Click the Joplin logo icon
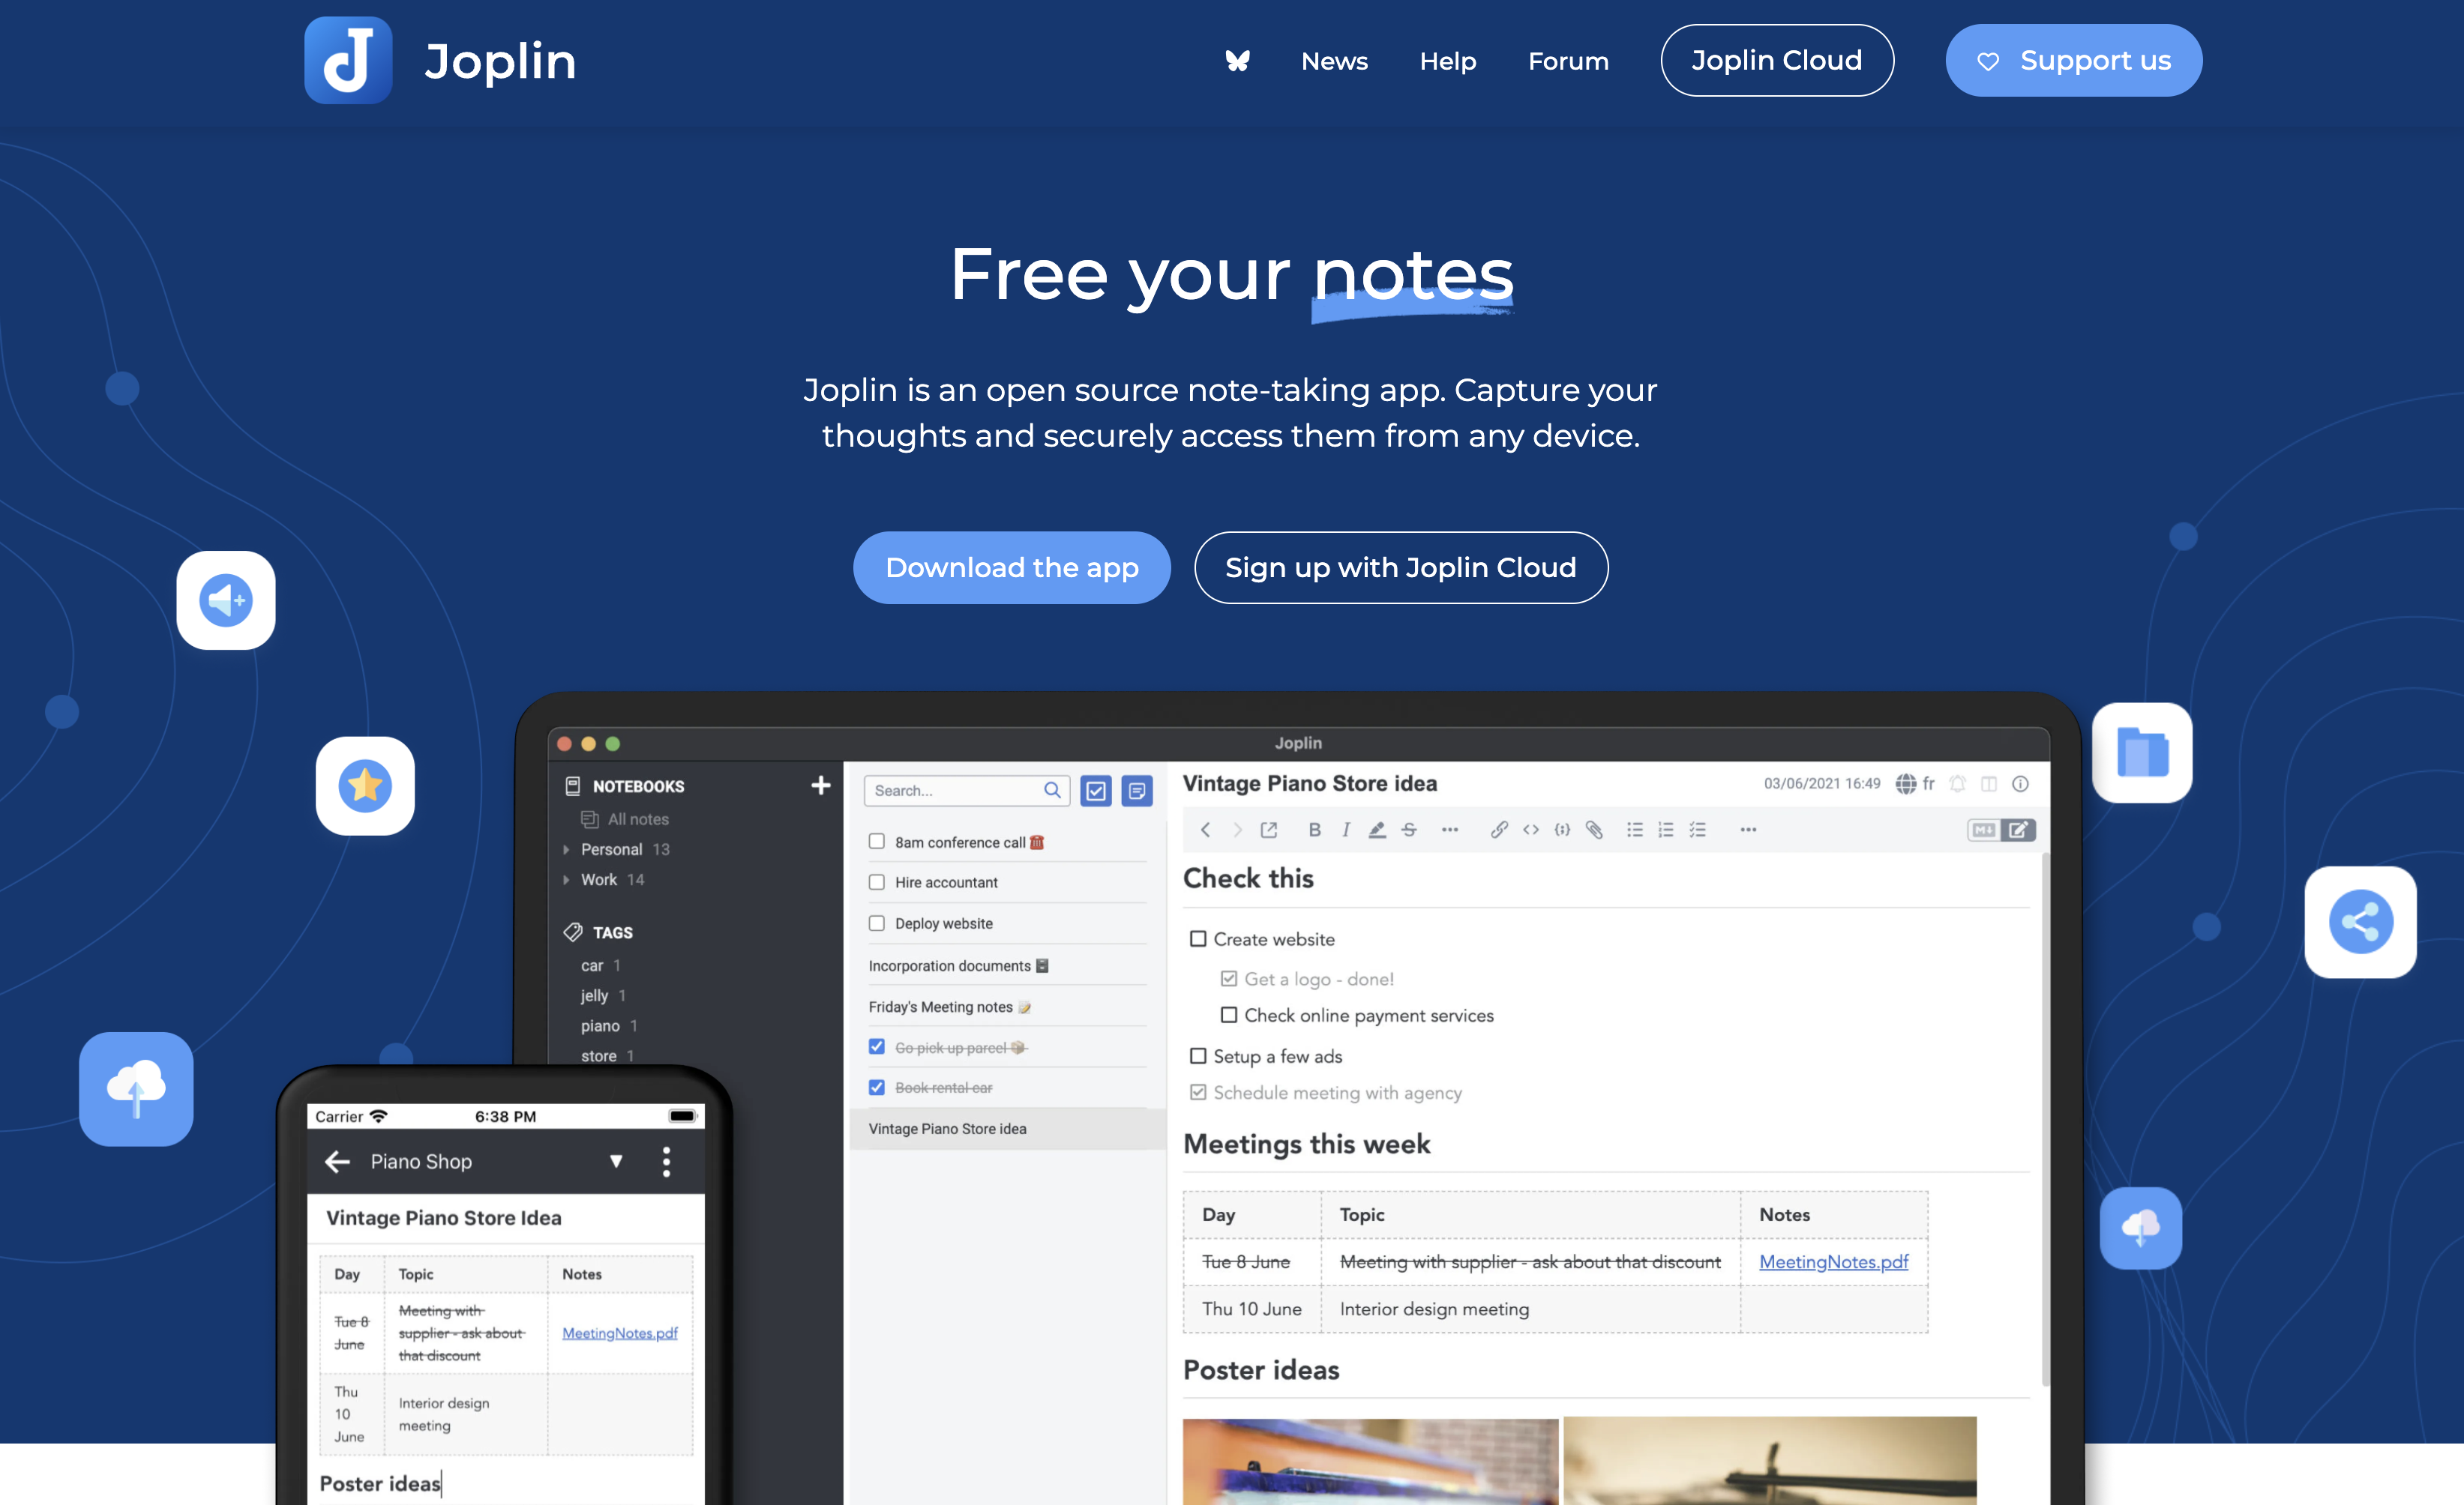The height and width of the screenshot is (1505, 2464). [x=348, y=60]
